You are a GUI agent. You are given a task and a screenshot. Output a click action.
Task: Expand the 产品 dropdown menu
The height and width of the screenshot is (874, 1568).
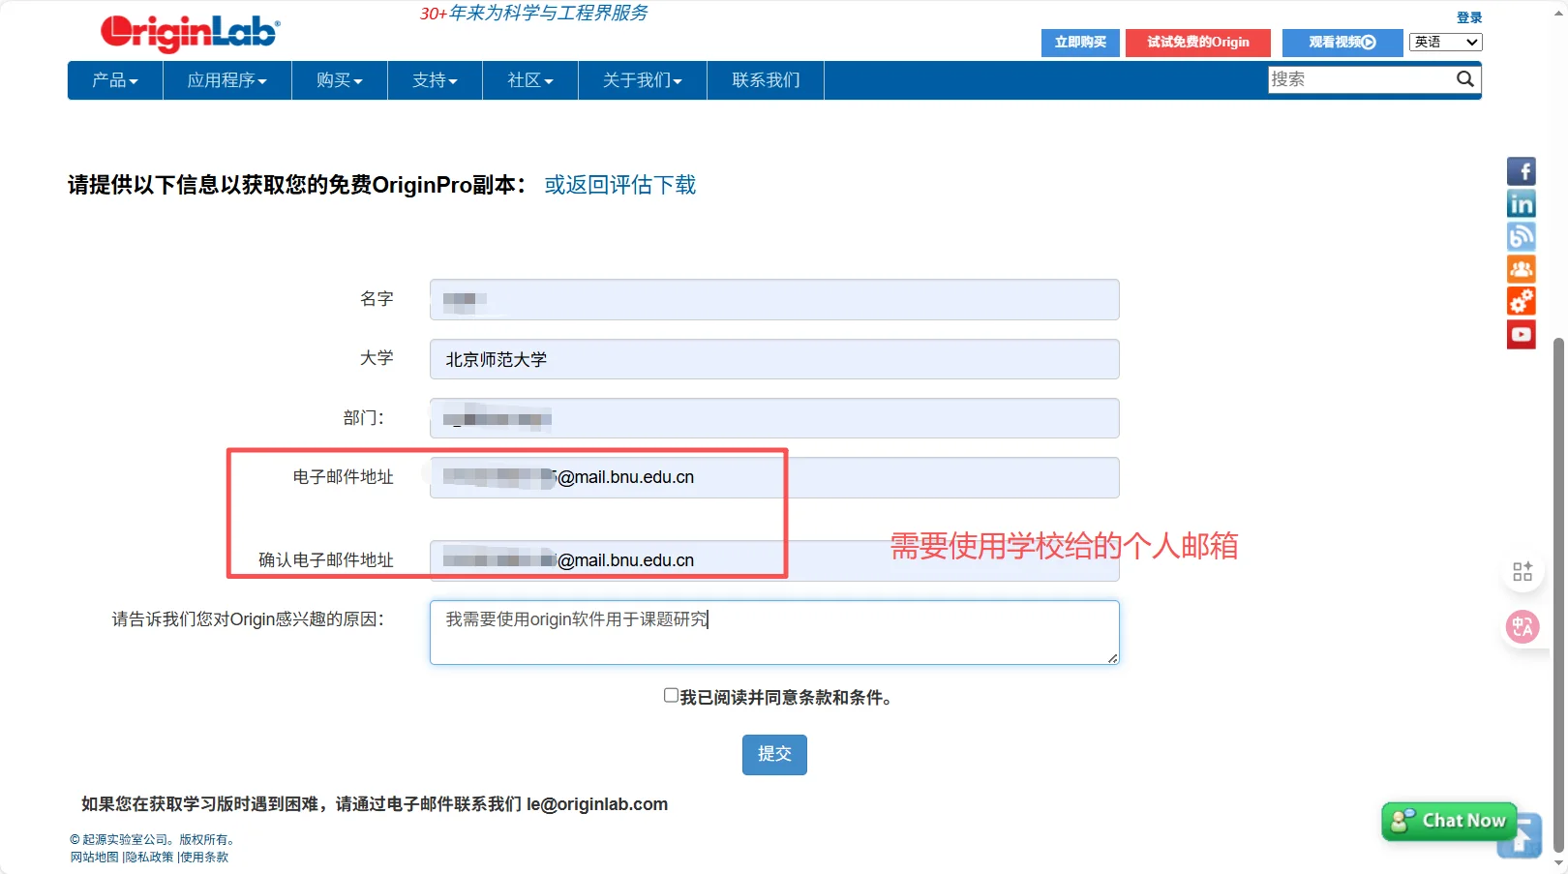click(x=113, y=80)
